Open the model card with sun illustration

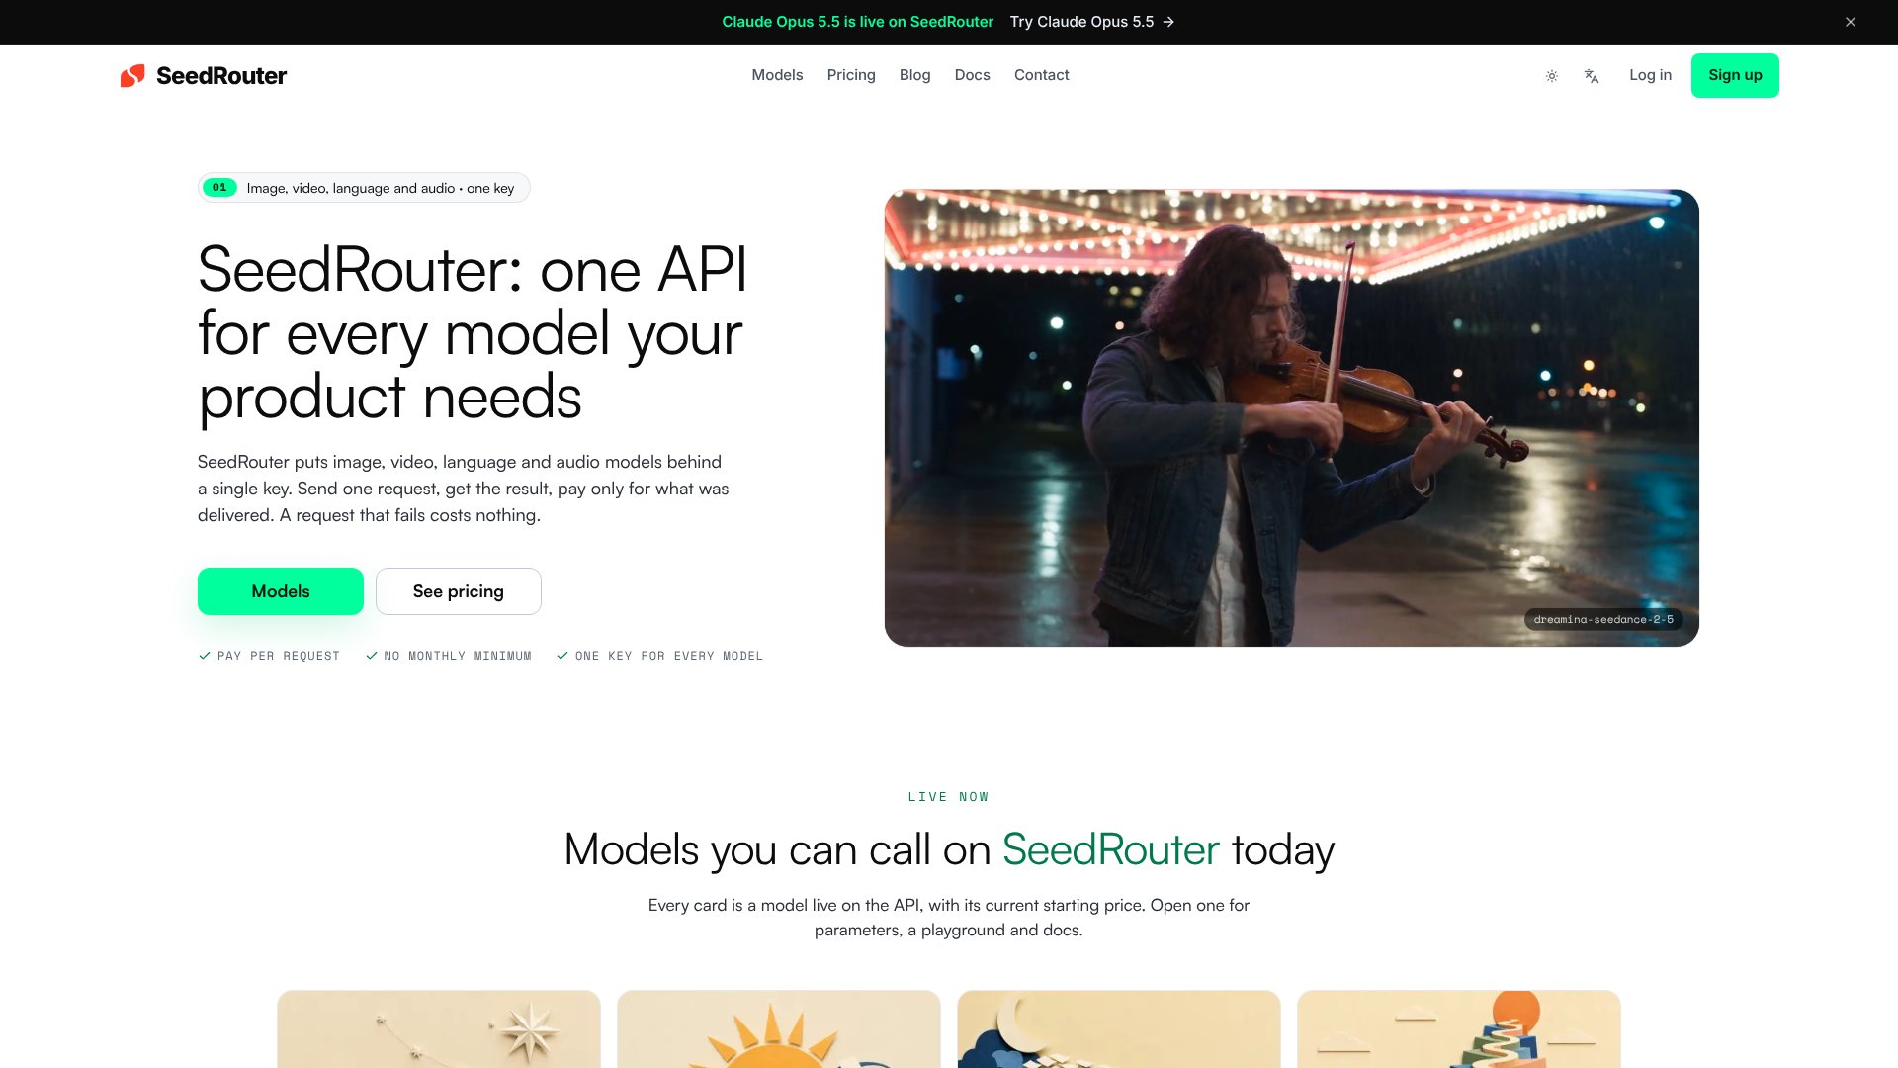pyautogui.click(x=779, y=1029)
